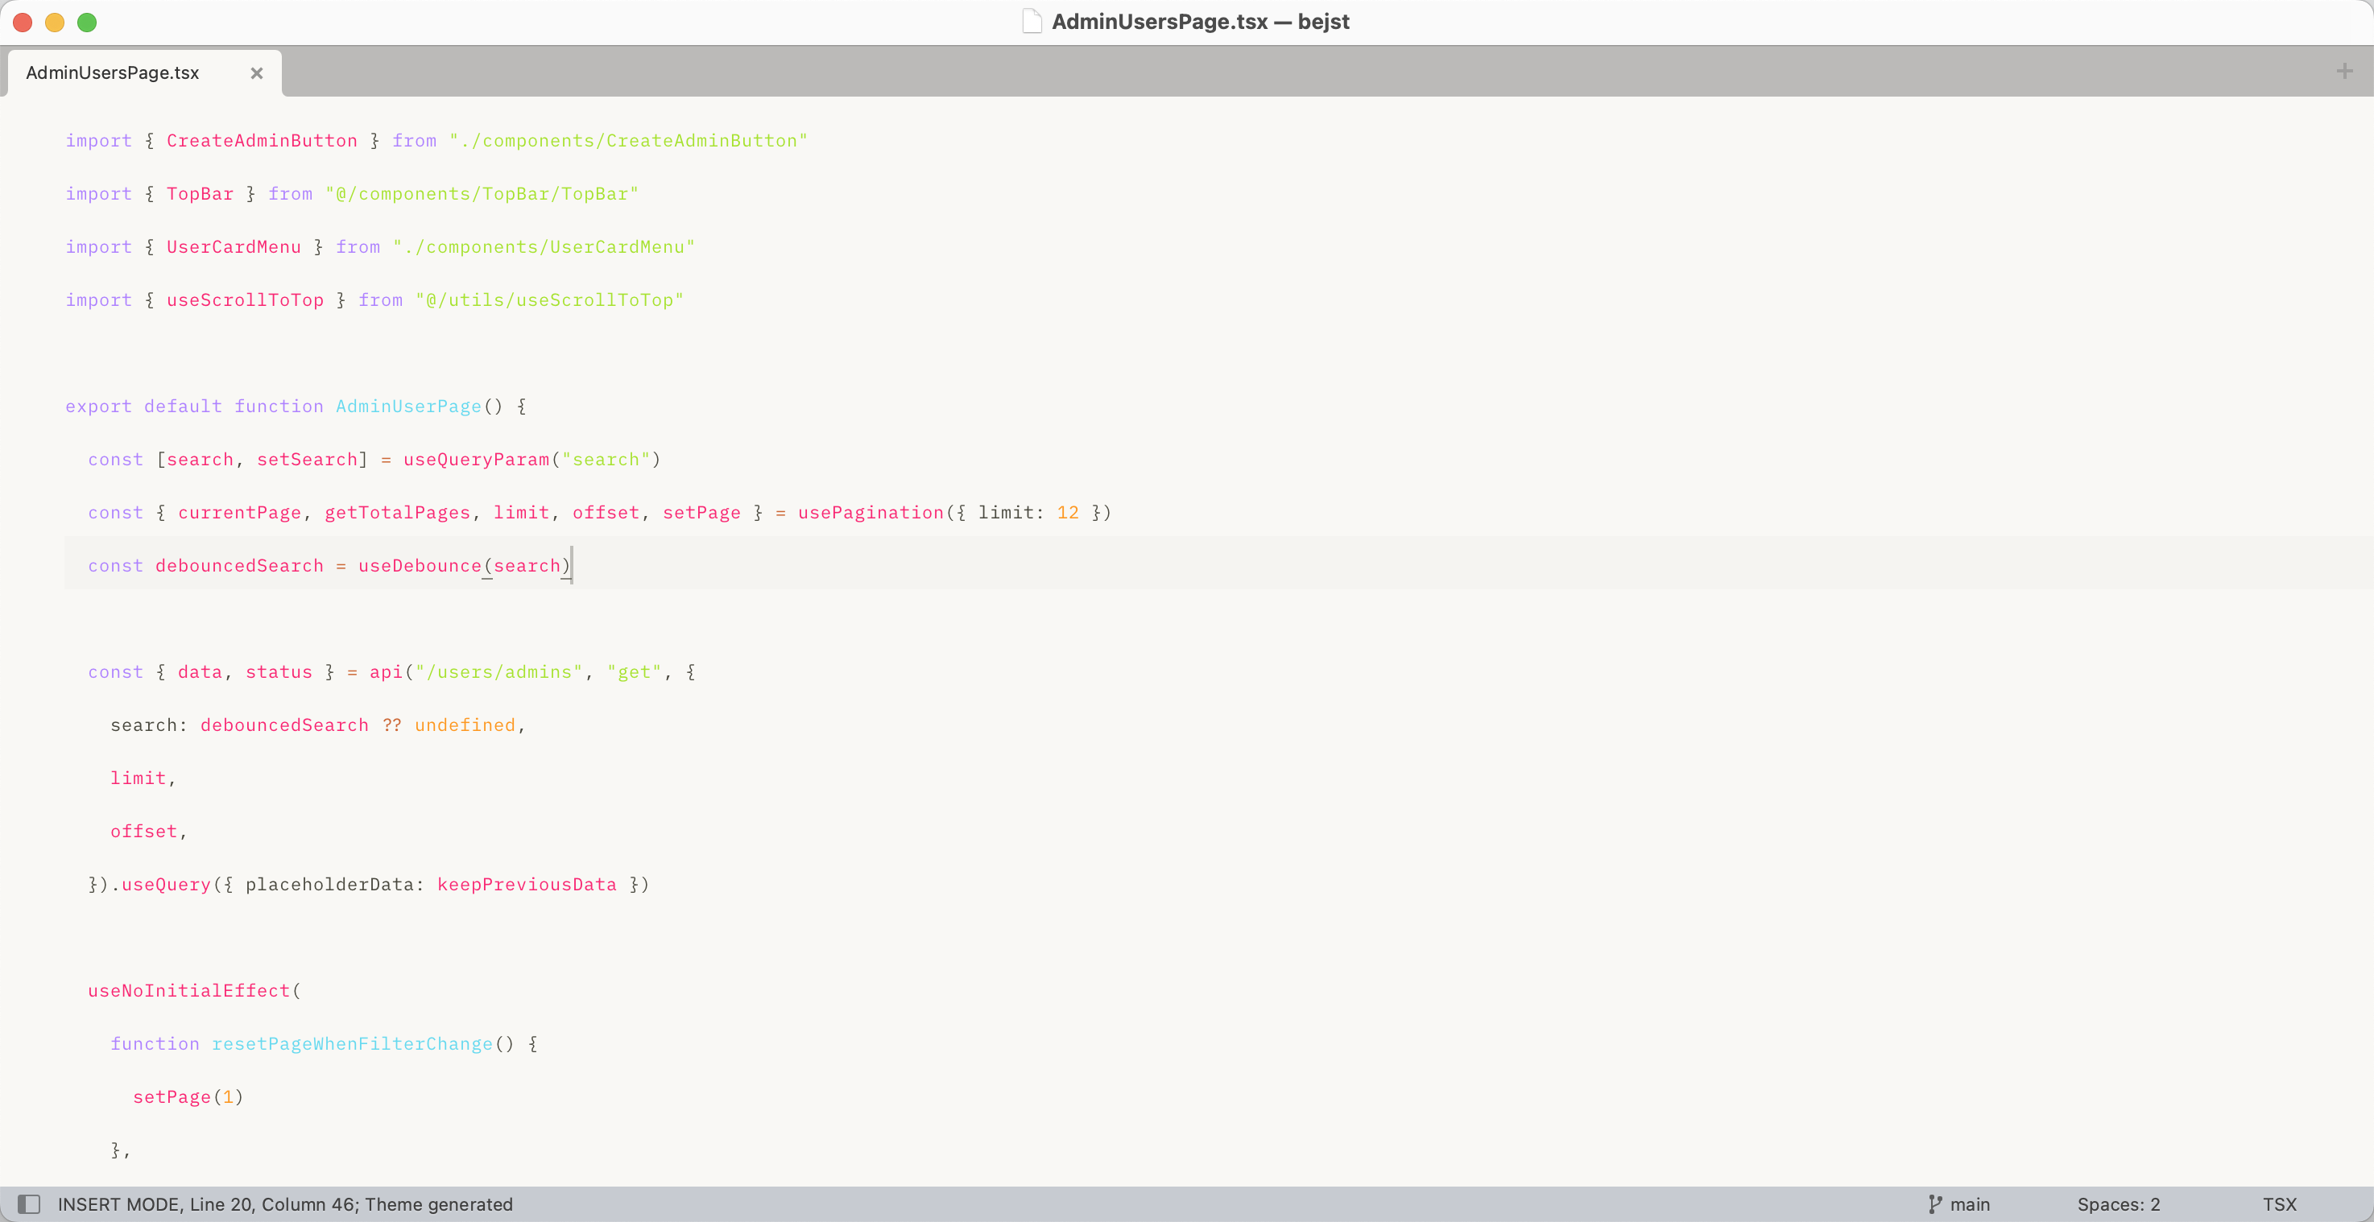Click the main branch name in status bar

(x=1970, y=1203)
